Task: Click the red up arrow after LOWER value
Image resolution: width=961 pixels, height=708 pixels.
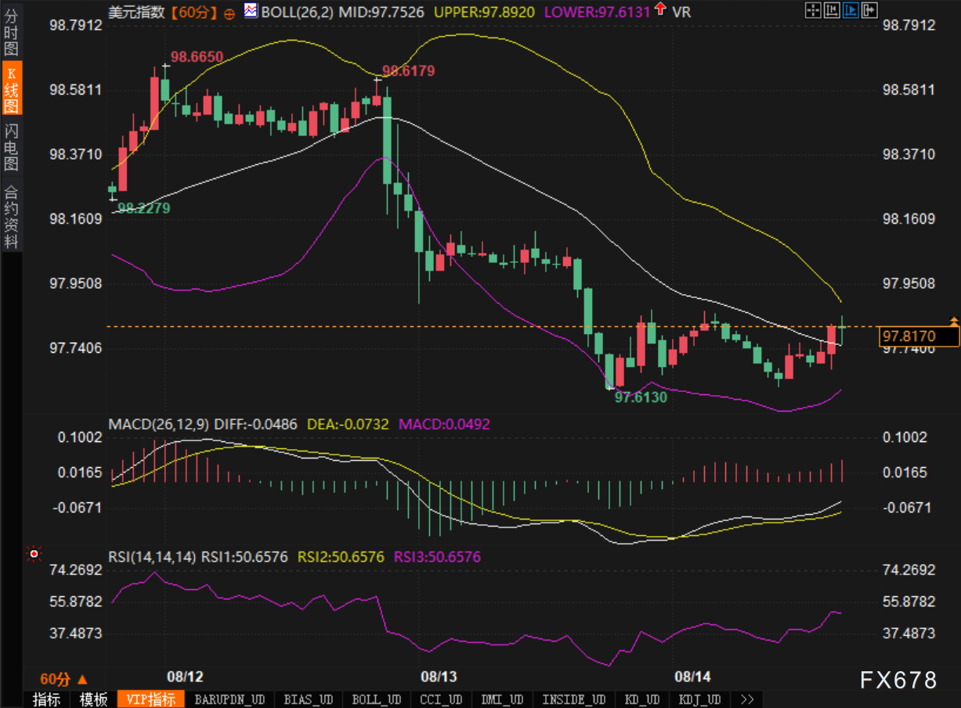Action: click(660, 9)
